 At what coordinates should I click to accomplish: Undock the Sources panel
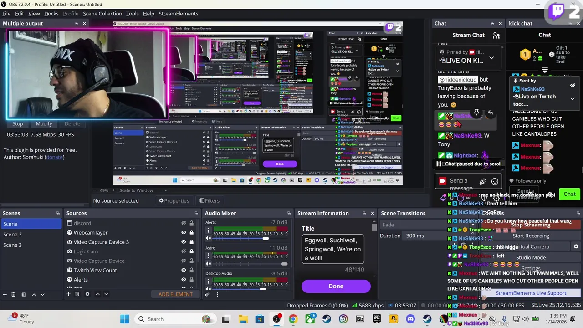pos(196,213)
